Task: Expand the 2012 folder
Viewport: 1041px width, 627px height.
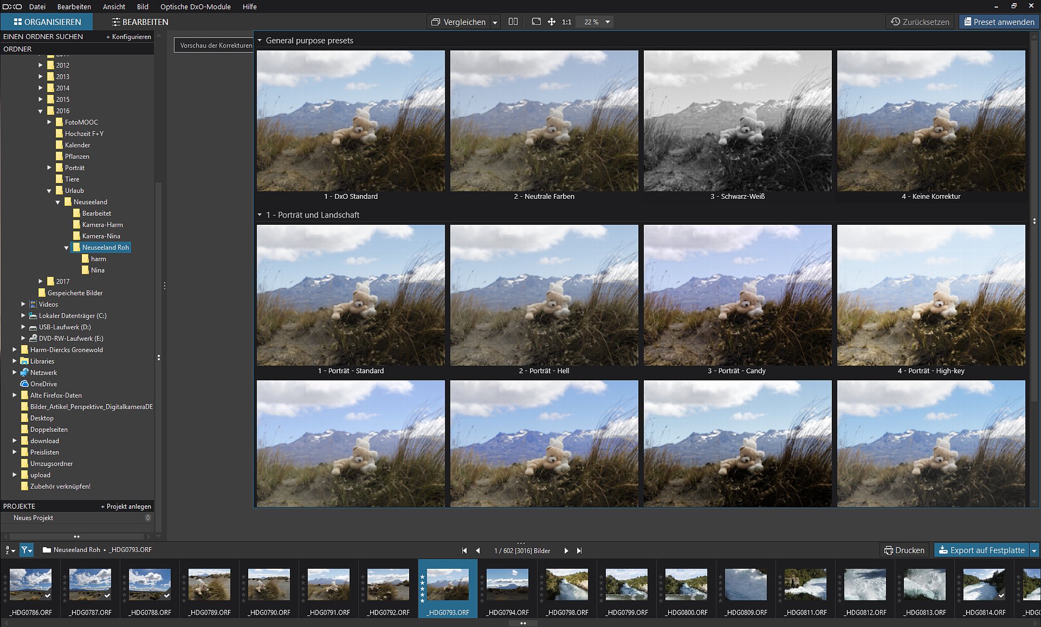Action: coord(41,65)
